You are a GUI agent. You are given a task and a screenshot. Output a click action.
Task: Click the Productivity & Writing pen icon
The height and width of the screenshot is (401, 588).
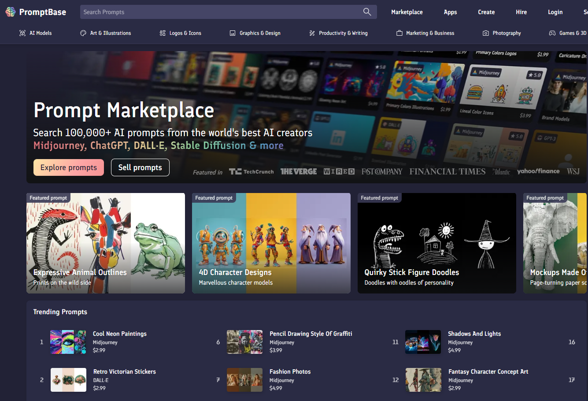[312, 33]
